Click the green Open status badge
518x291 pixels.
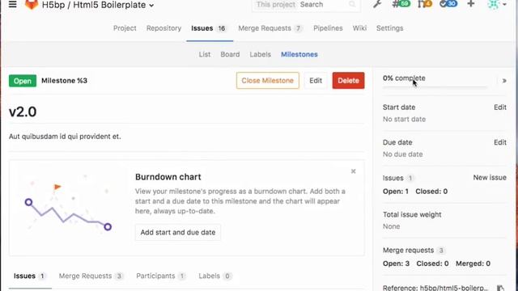[x=23, y=81]
